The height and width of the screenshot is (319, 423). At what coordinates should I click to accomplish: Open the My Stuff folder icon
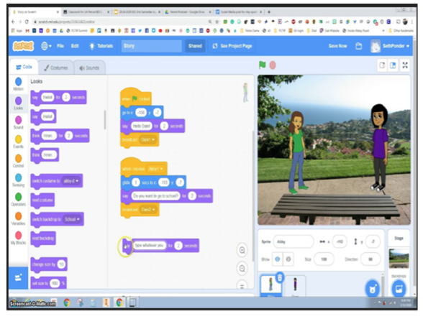(x=358, y=46)
